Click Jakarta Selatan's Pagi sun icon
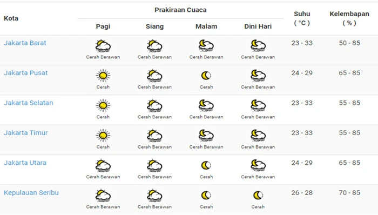Screen dimensions: 378x215 103,105
